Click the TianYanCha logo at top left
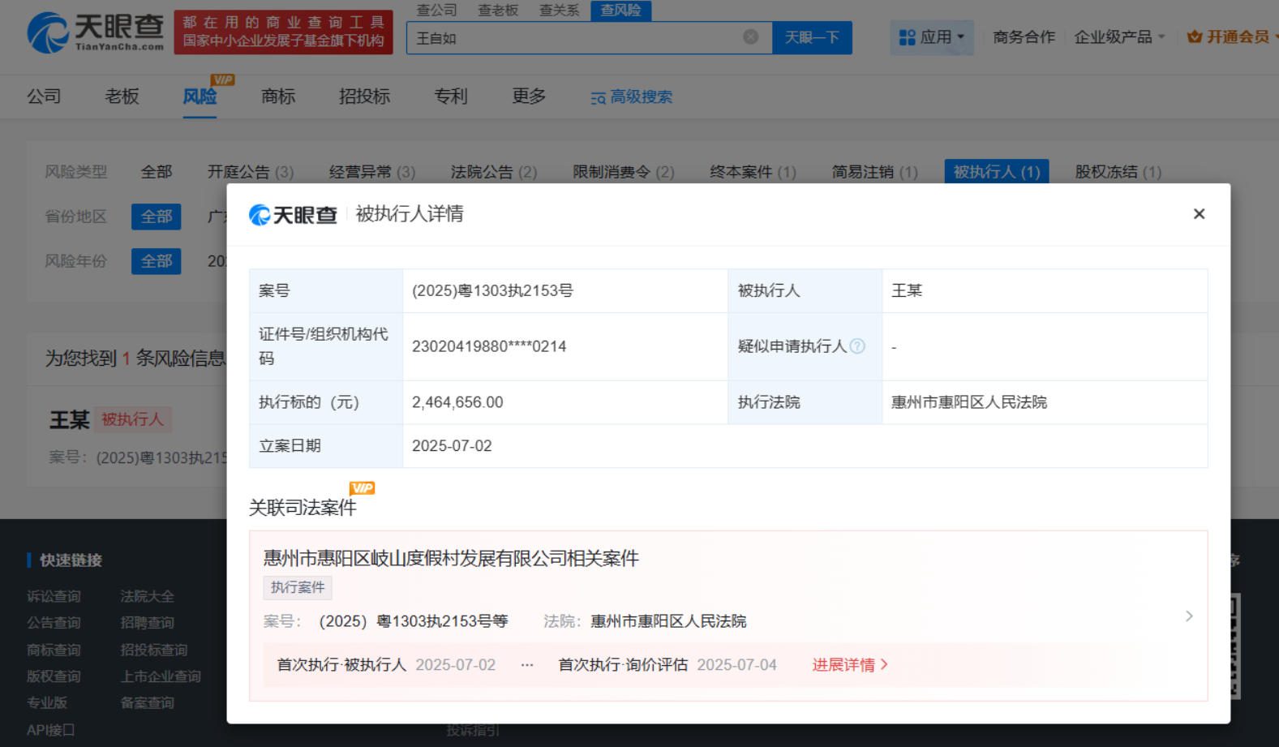Screen dimensions: 1279x747 (x=95, y=32)
